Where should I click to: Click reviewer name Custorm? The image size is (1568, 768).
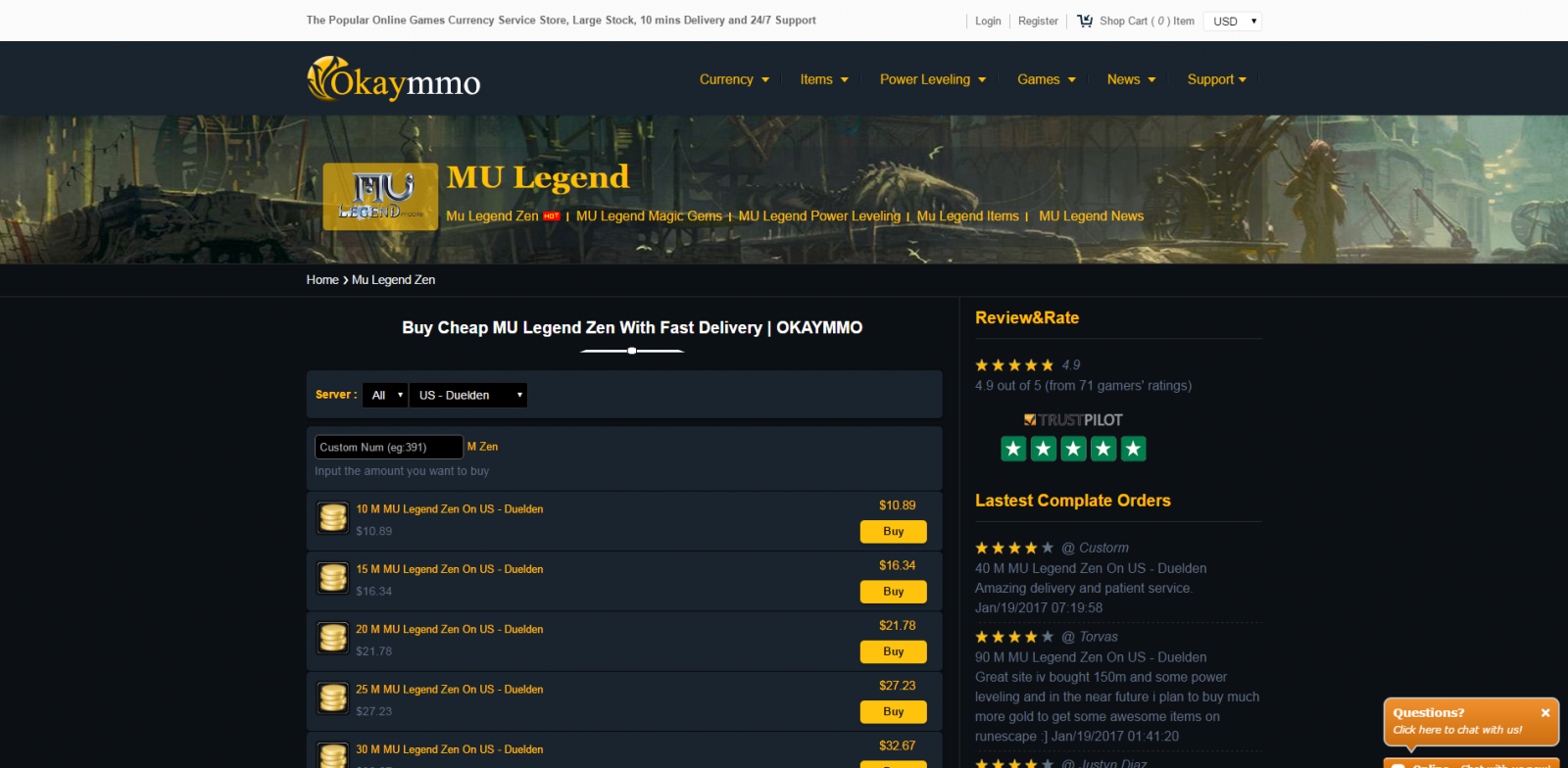point(1103,548)
